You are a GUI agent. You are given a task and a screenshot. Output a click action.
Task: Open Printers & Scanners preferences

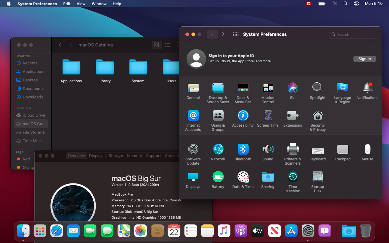[x=293, y=155]
